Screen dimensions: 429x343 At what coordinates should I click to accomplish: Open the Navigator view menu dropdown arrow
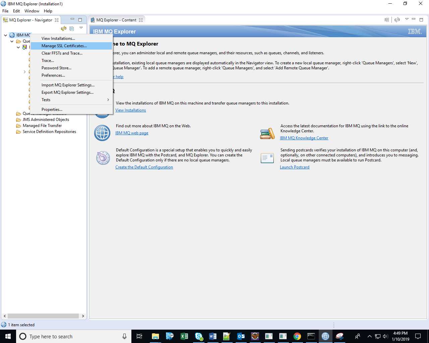tap(81, 28)
